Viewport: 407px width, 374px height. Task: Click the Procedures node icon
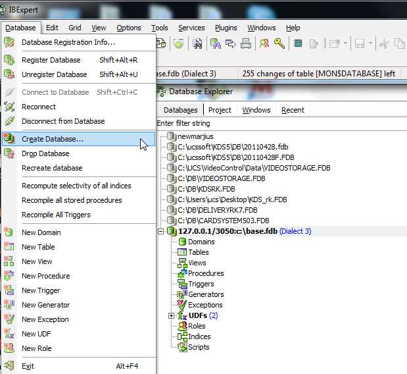[182, 273]
